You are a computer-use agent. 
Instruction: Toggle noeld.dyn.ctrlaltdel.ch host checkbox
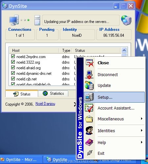(x=13, y=84)
